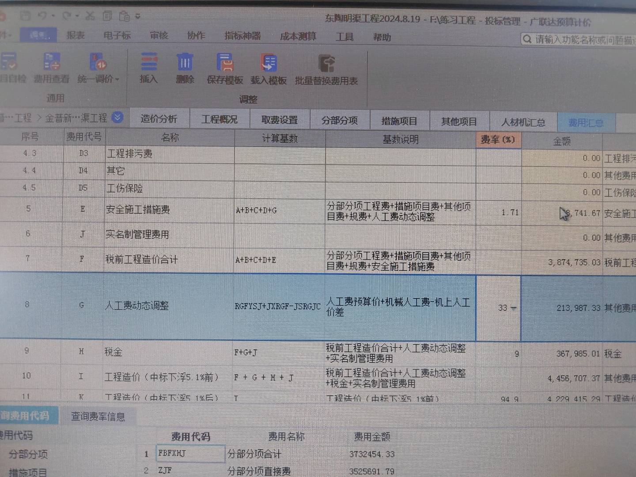Open the 电子标 ribbon tab
The height and width of the screenshot is (477, 636).
tap(117, 35)
